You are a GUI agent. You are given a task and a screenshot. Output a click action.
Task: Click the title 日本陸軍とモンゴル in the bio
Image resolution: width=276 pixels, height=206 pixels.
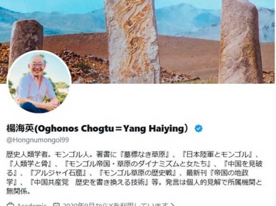pos(217,154)
